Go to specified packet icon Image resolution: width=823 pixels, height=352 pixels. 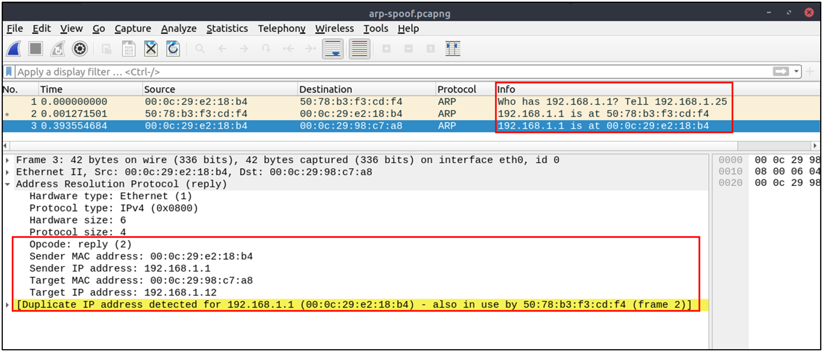(266, 49)
